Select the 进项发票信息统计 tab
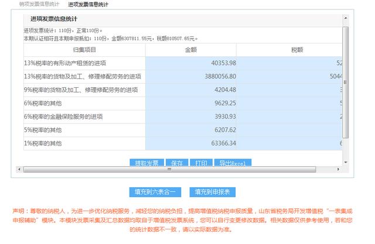 click(x=88, y=4)
